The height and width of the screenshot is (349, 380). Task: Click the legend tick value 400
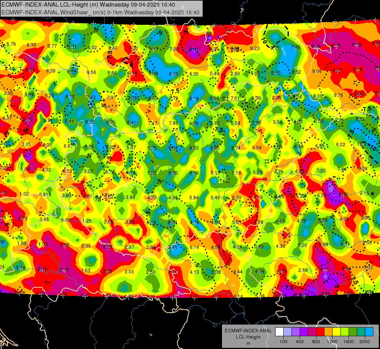click(x=300, y=342)
